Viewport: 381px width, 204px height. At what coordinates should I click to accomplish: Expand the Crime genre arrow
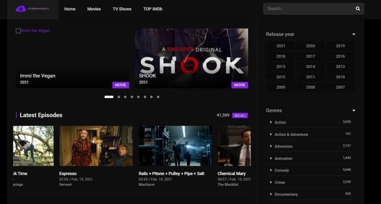tap(271, 182)
